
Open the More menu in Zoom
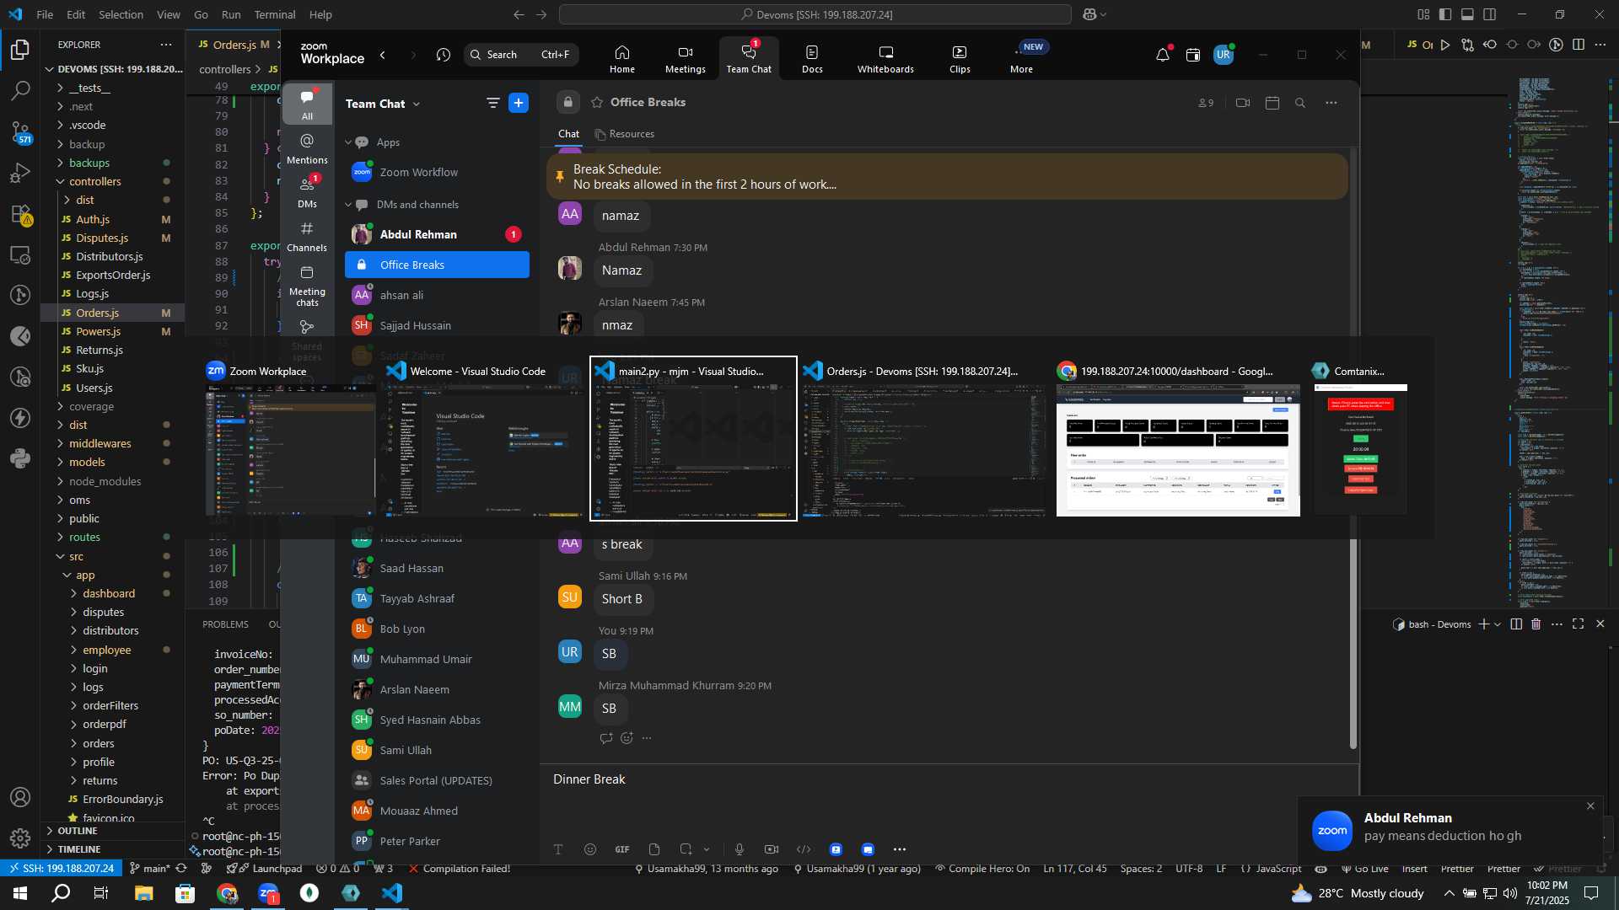pos(1021,58)
